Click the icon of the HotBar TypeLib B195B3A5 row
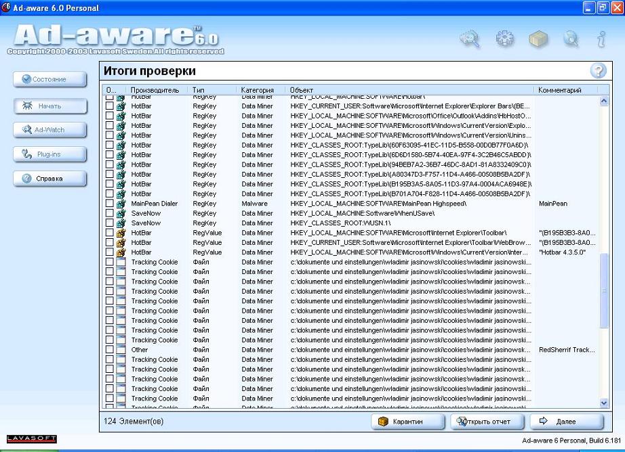 (x=121, y=184)
